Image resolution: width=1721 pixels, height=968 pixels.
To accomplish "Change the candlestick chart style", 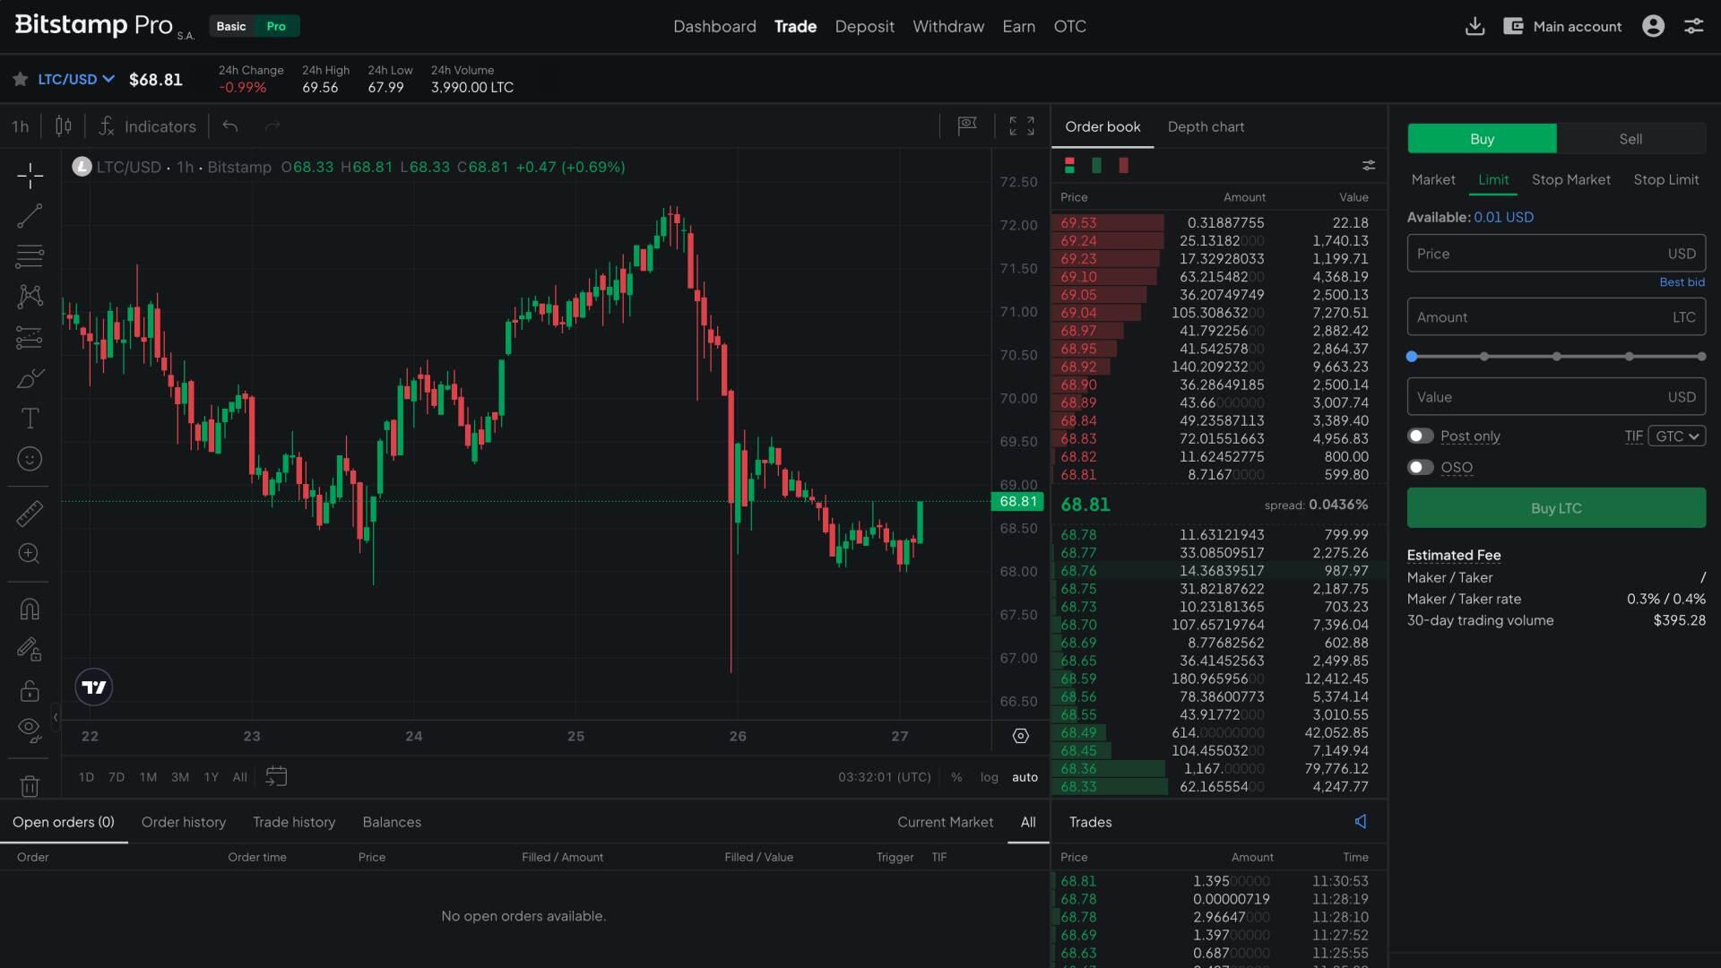I will (63, 126).
